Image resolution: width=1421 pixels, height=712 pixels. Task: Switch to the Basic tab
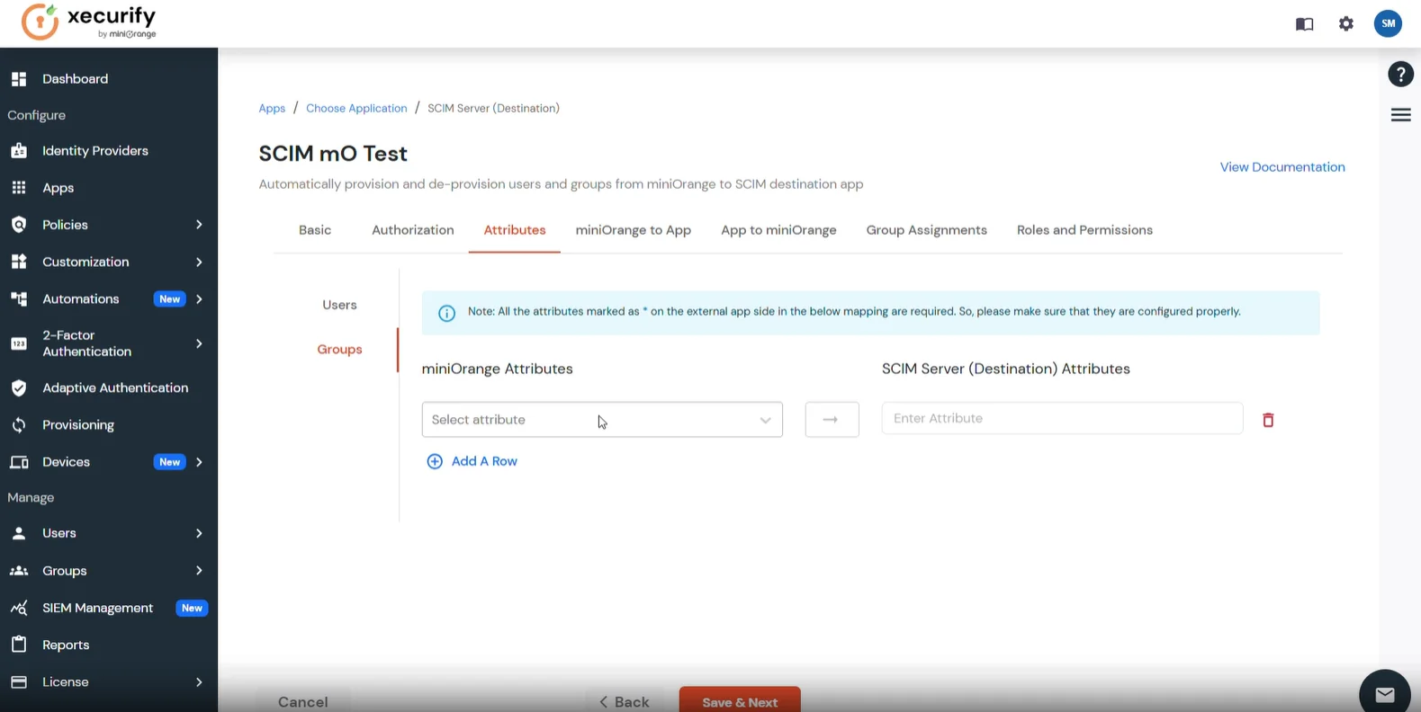tap(315, 230)
